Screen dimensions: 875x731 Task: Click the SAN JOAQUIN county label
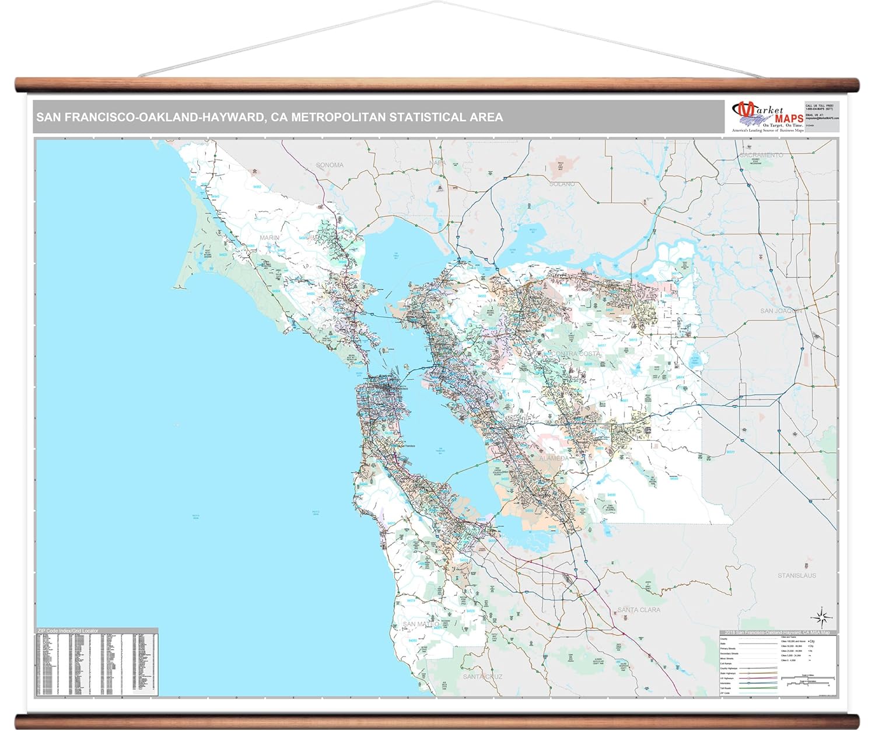click(780, 311)
